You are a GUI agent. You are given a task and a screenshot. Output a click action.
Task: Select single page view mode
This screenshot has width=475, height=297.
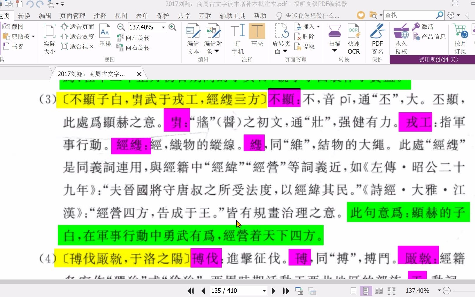click(x=353, y=291)
